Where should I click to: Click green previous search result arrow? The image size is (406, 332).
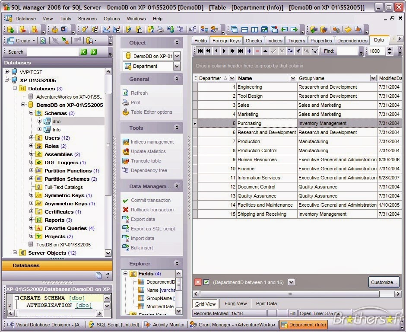[x=84, y=52]
